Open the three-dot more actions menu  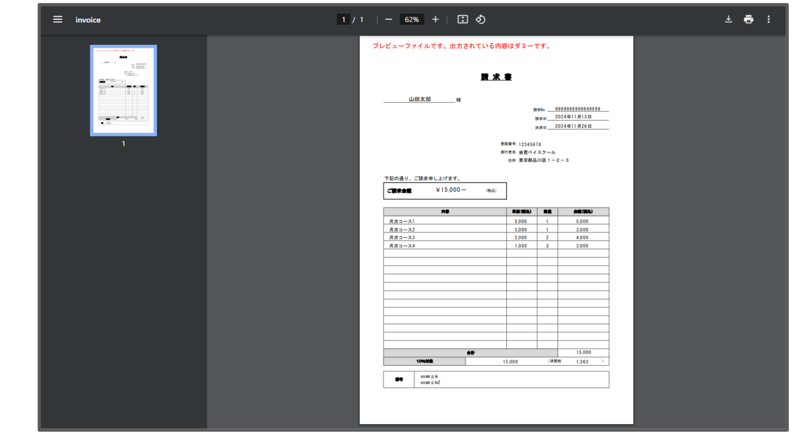(x=768, y=20)
